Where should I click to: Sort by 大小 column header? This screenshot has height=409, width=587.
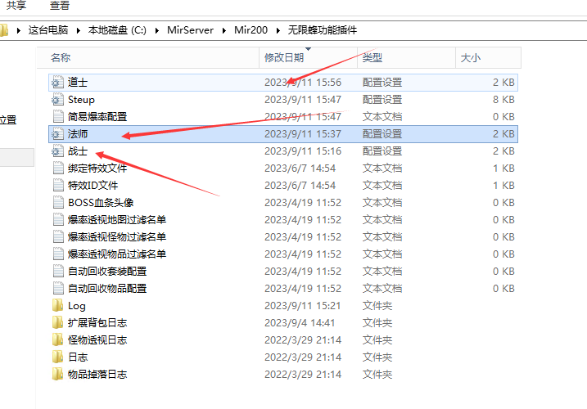471,58
